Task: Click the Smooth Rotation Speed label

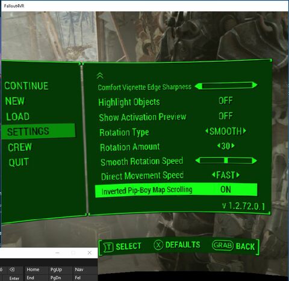Action: [142, 162]
